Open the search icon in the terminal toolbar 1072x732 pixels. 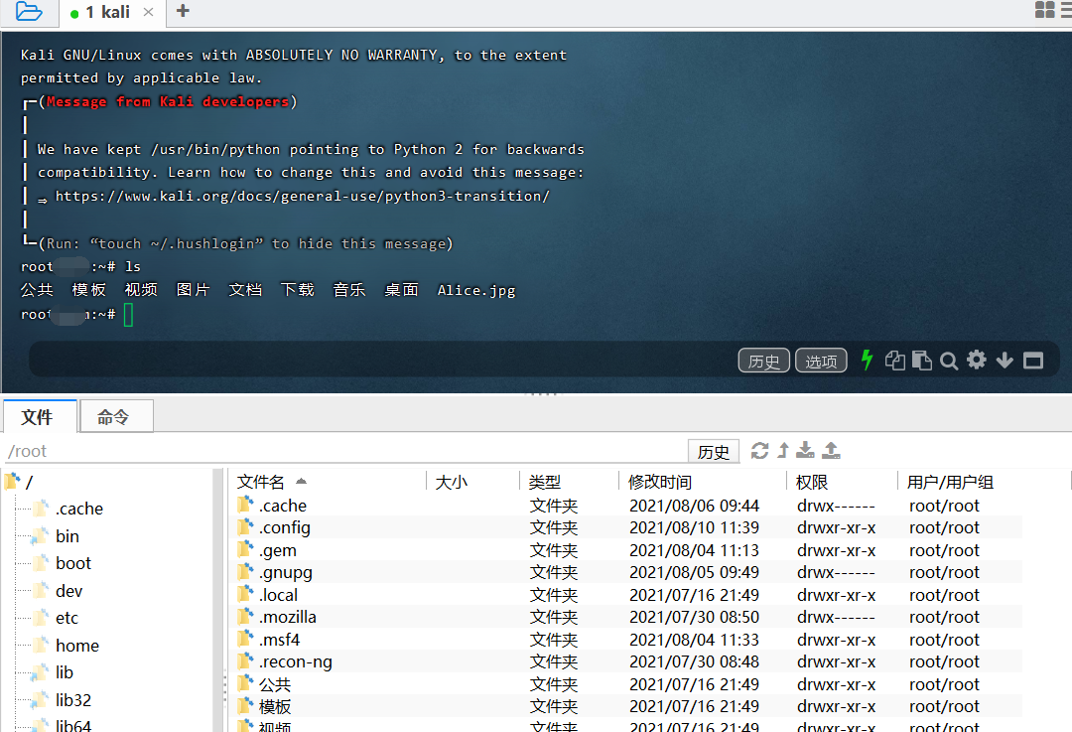click(x=949, y=360)
